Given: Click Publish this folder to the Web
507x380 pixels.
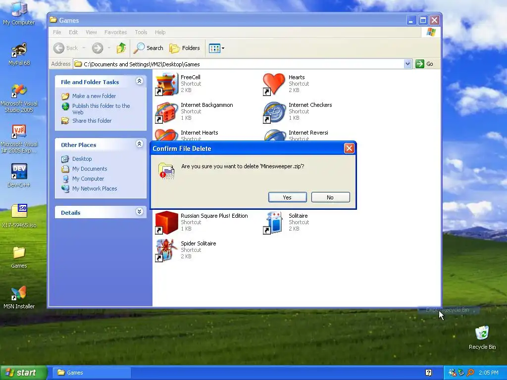Looking at the screenshot, I should (101, 109).
